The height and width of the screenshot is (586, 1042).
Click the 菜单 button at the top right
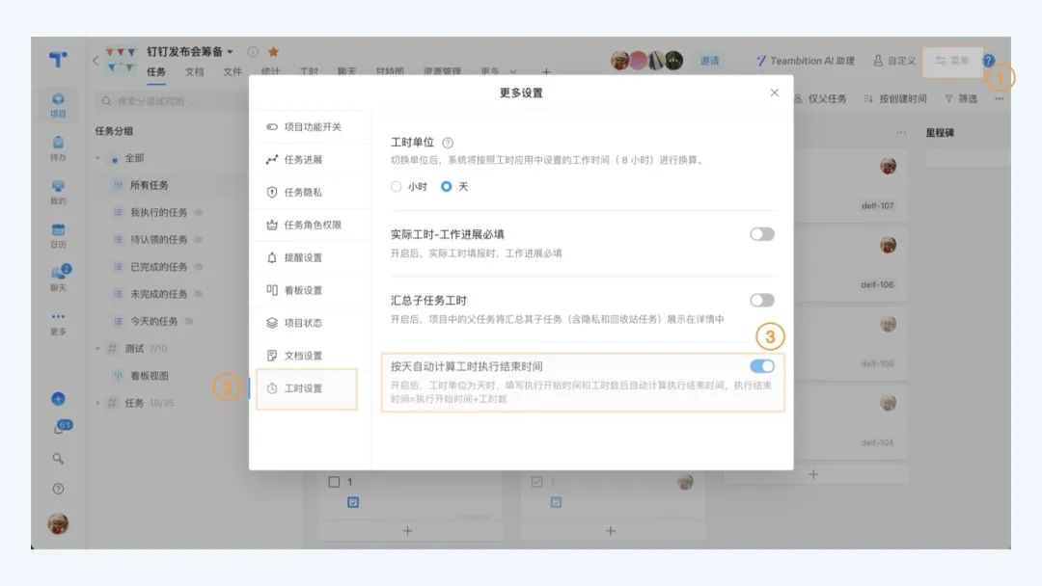tap(952, 61)
